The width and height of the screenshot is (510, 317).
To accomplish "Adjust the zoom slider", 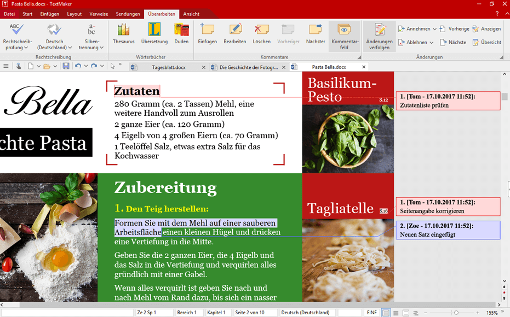I will pyautogui.click(x=457, y=313).
